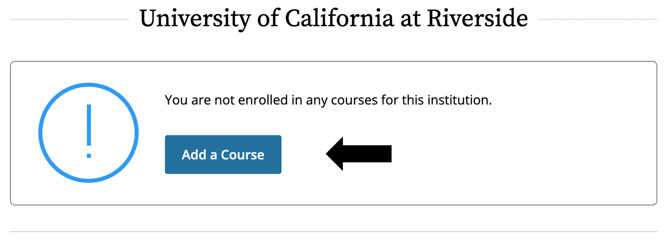Click empty space right of the black arrow
670x239 pixels.
coord(506,154)
